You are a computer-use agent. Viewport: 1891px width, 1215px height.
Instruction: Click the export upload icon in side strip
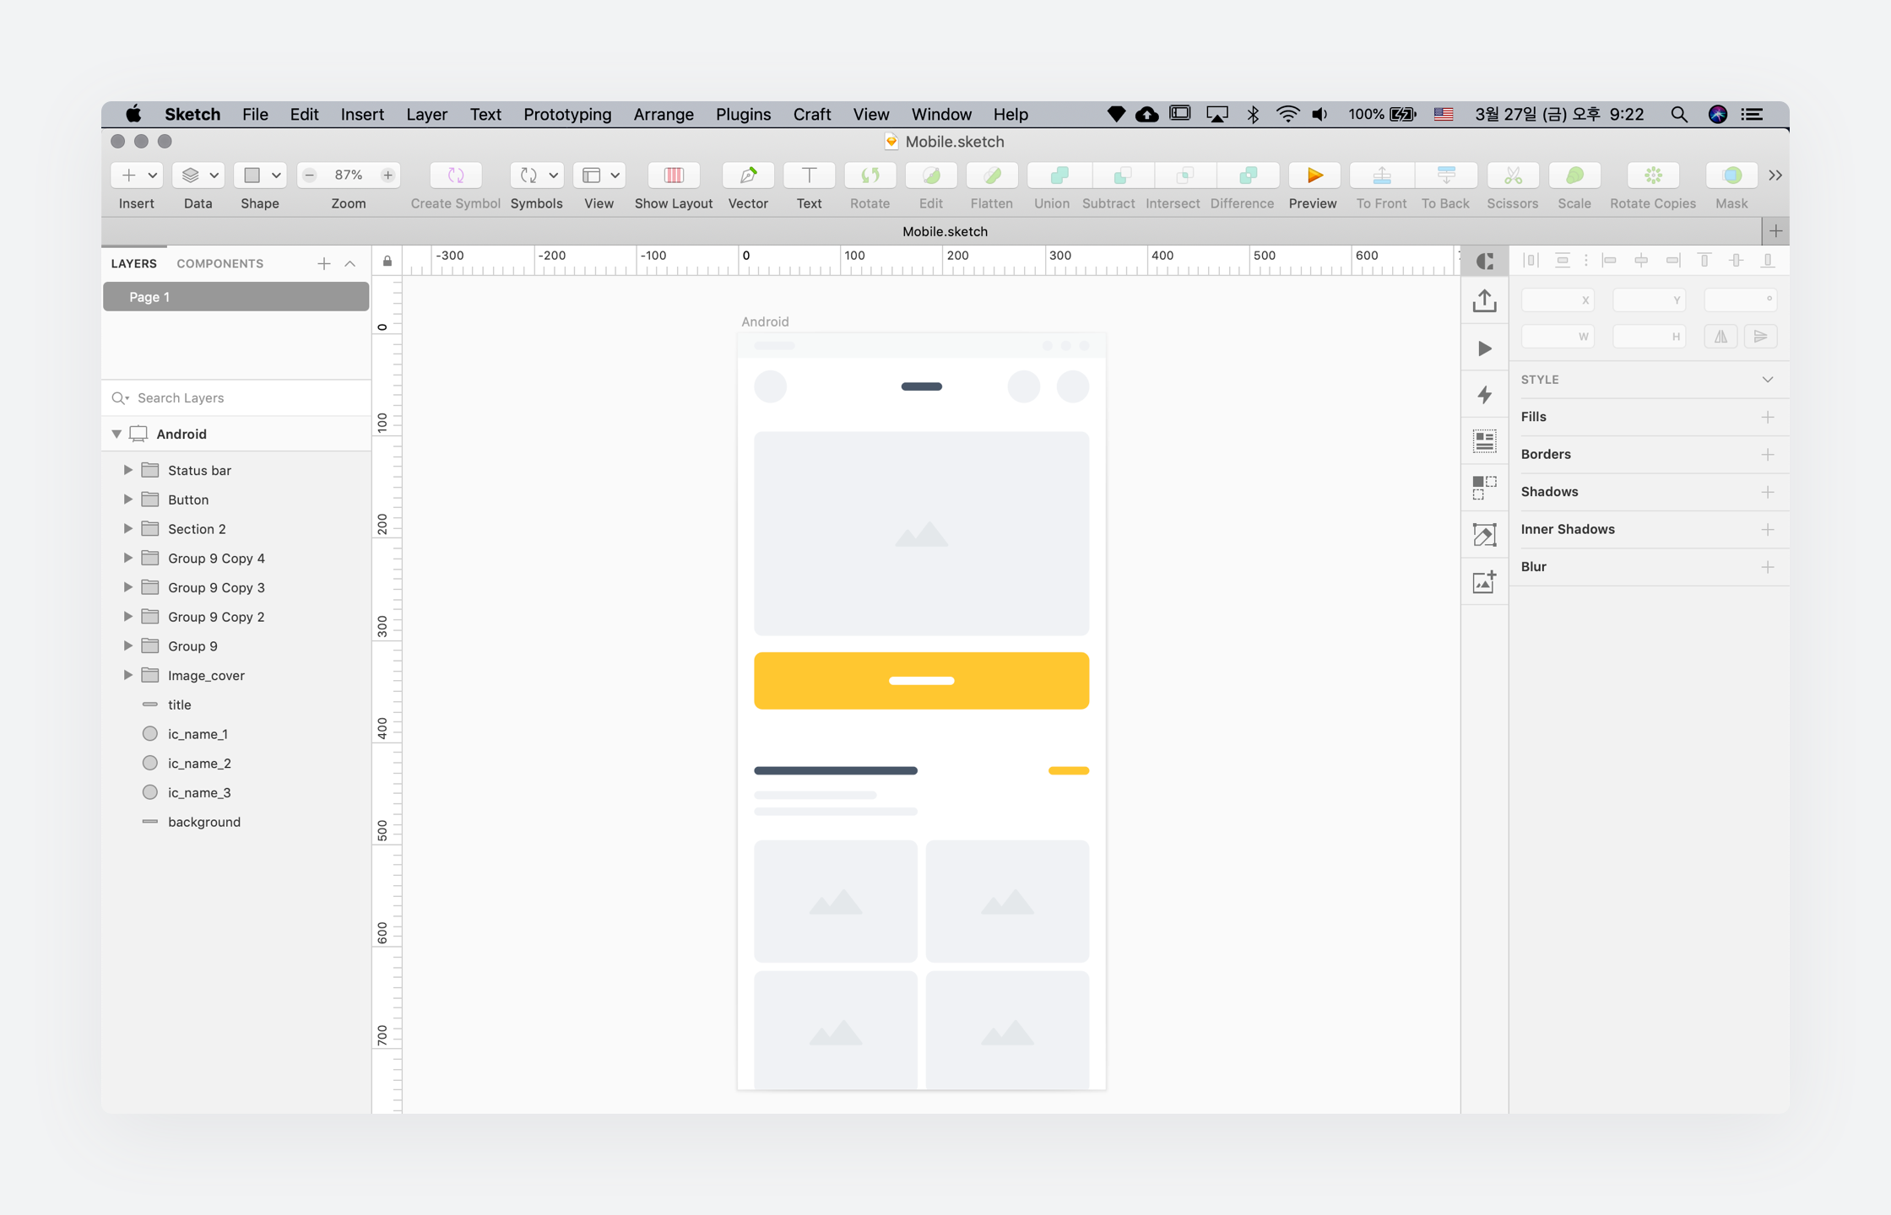point(1484,301)
